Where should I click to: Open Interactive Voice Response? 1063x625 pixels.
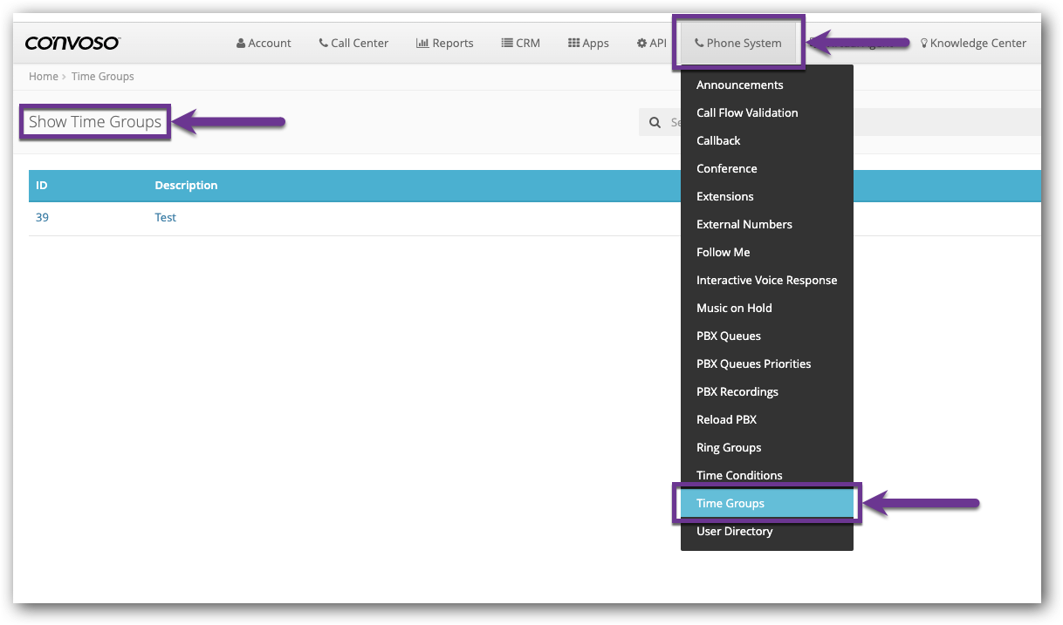pyautogui.click(x=766, y=280)
